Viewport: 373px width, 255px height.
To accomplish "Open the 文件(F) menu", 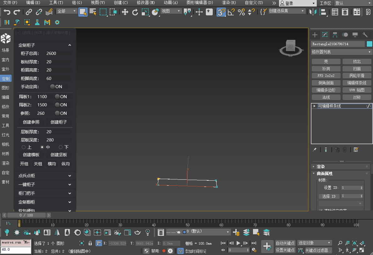I will pos(10,3).
